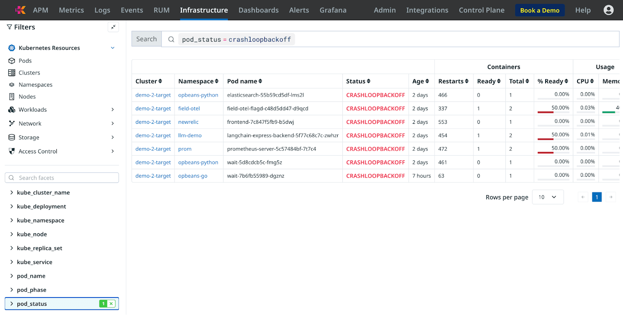Click the Nodes server icon
Viewport: 623px width, 315px height.
point(12,97)
